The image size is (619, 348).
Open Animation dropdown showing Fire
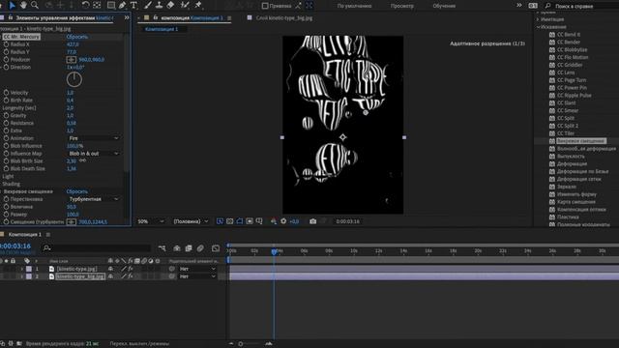click(x=93, y=138)
